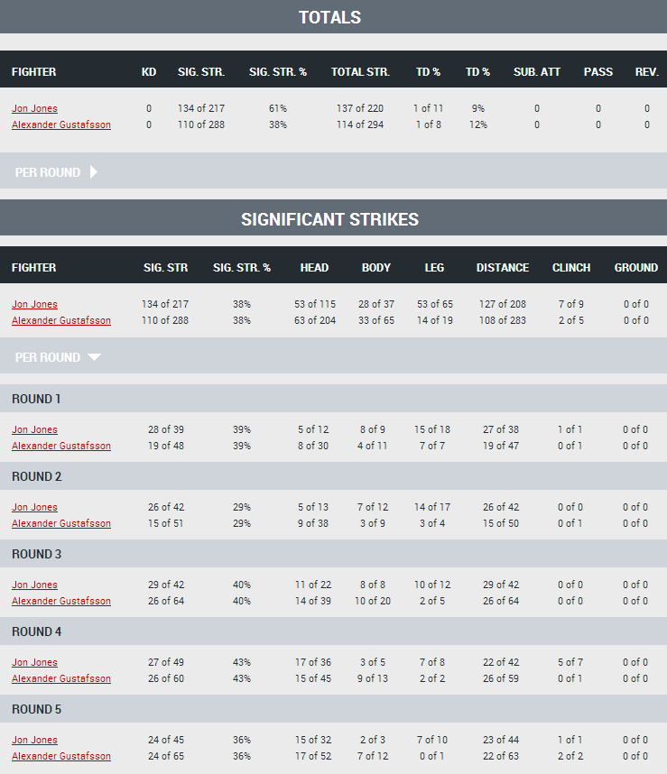Click Alexander Gustafsson link under Round 2

(x=61, y=523)
